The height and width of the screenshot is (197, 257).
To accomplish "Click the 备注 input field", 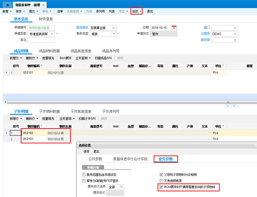I will [41, 40].
